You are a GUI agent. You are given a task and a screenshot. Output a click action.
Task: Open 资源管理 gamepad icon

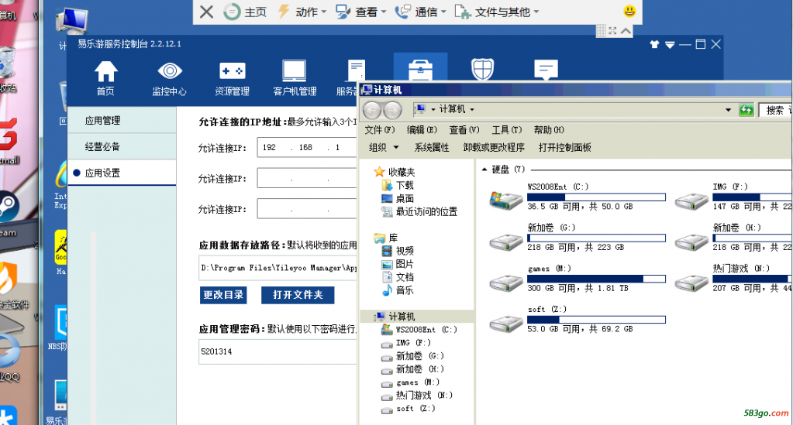(x=232, y=71)
